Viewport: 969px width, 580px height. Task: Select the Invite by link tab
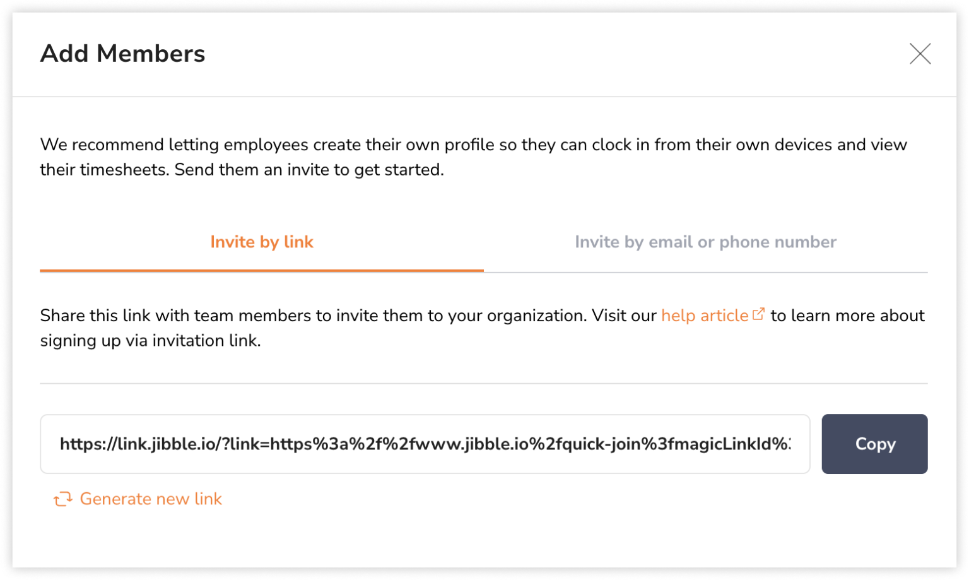click(x=261, y=242)
